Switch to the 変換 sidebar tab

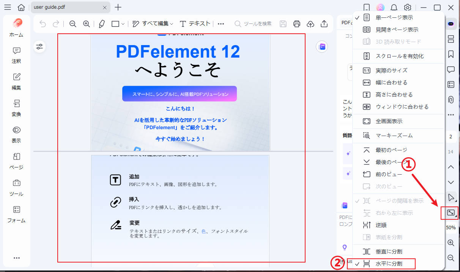pos(16,108)
